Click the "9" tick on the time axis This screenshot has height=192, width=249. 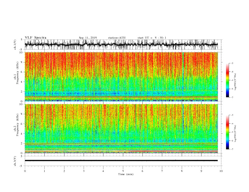[201, 171]
